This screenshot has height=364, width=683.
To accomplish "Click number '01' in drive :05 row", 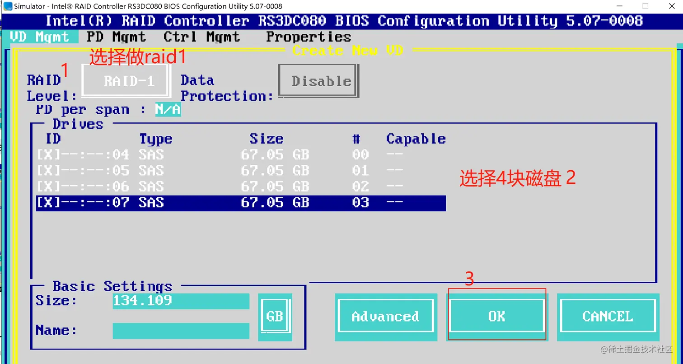I will [x=360, y=171].
